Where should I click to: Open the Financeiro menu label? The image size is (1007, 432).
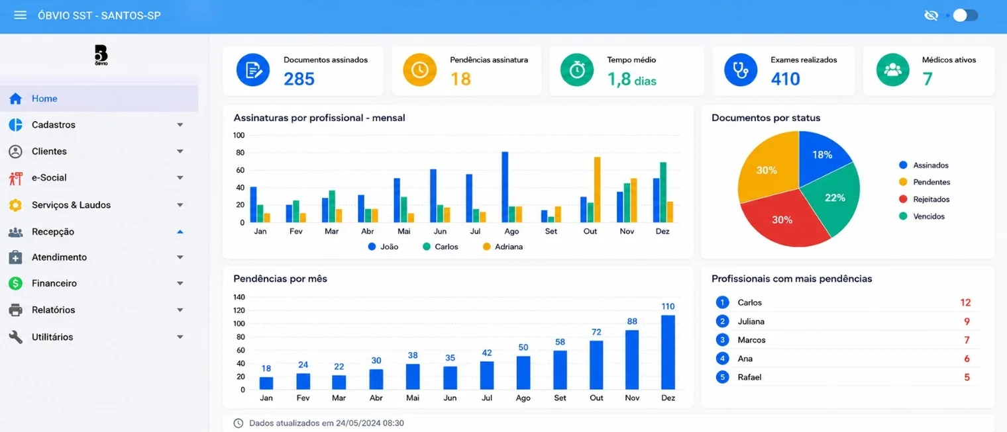click(54, 283)
